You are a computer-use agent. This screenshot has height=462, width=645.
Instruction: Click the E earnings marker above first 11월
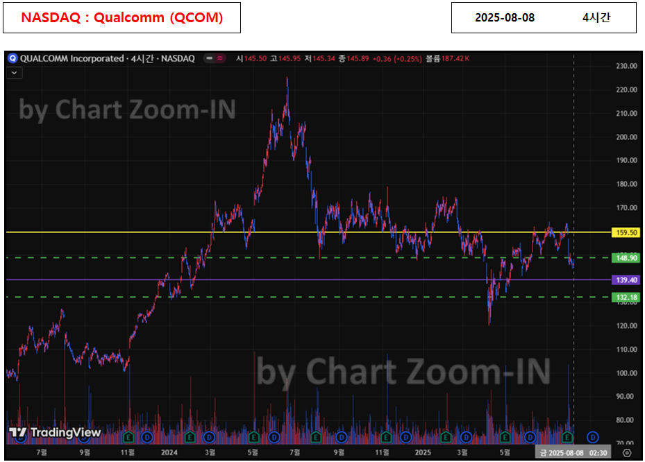click(128, 437)
